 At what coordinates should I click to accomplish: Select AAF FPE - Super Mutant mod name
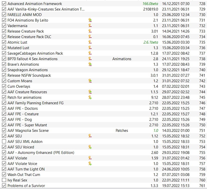pyautogui.click(x=27, y=125)
